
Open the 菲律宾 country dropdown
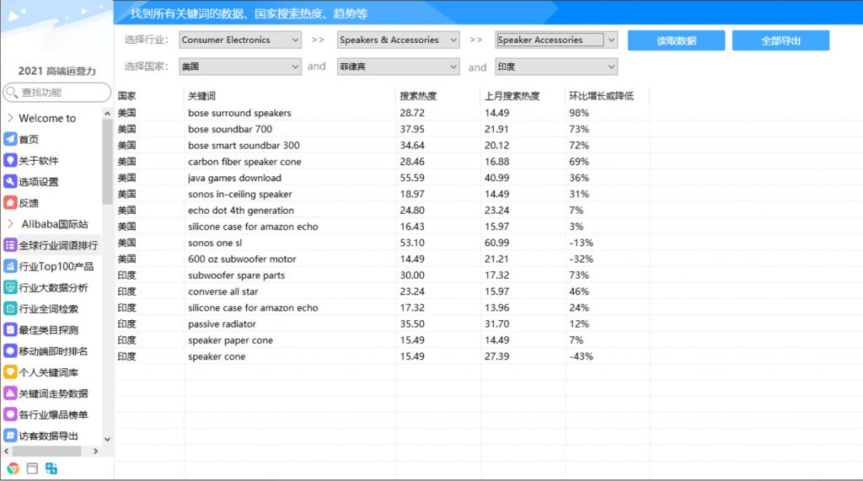pyautogui.click(x=398, y=67)
